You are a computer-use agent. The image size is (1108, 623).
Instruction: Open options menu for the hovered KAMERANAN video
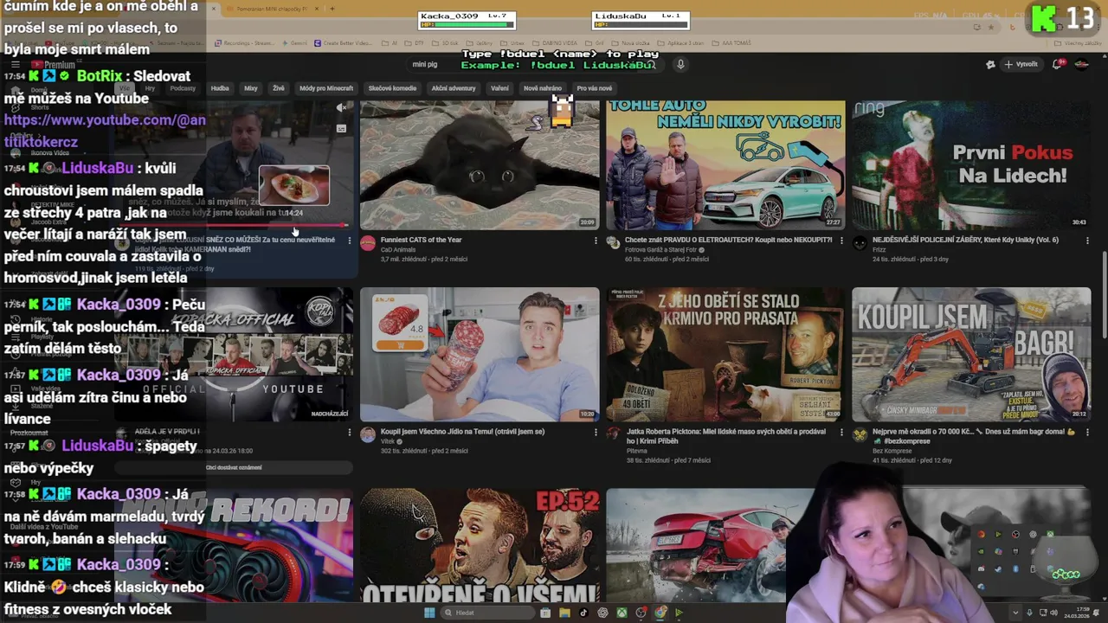(x=350, y=241)
